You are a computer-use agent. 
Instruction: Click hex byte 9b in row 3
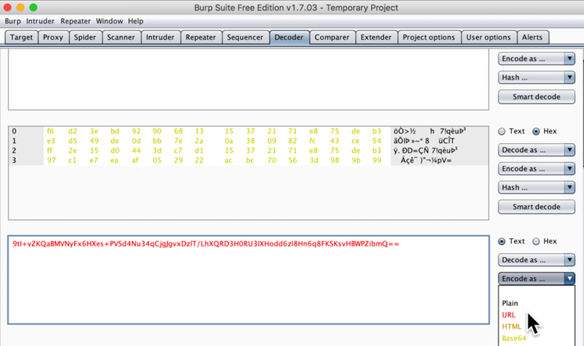[356, 160]
